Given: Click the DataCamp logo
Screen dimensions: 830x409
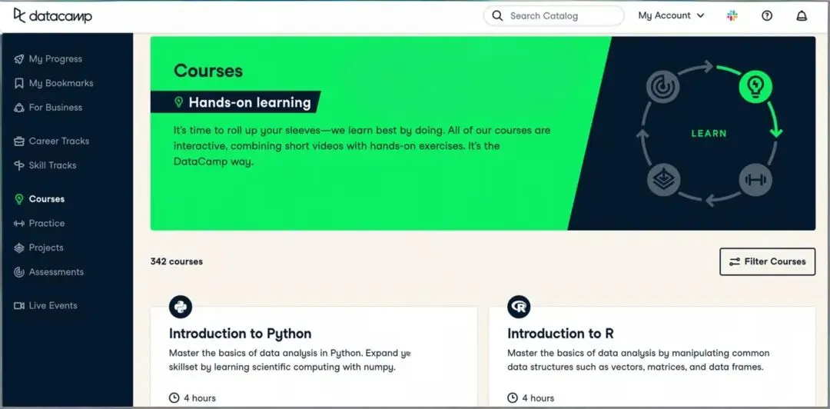Looking at the screenshot, I should coord(52,15).
